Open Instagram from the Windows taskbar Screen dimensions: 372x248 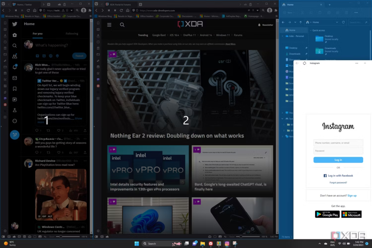point(227,243)
